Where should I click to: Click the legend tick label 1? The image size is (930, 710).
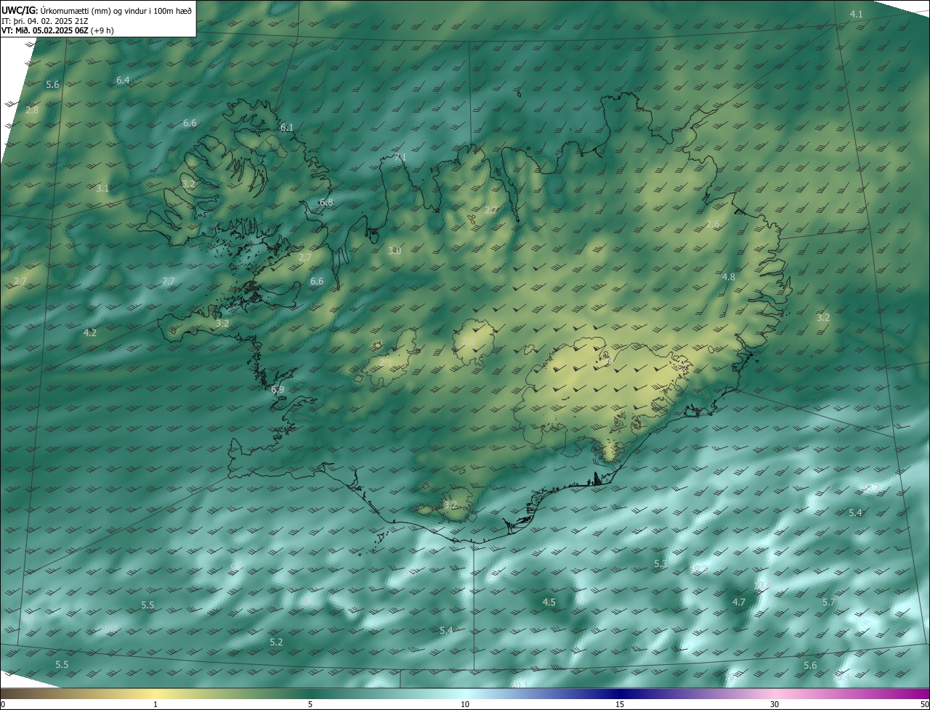pos(155,704)
